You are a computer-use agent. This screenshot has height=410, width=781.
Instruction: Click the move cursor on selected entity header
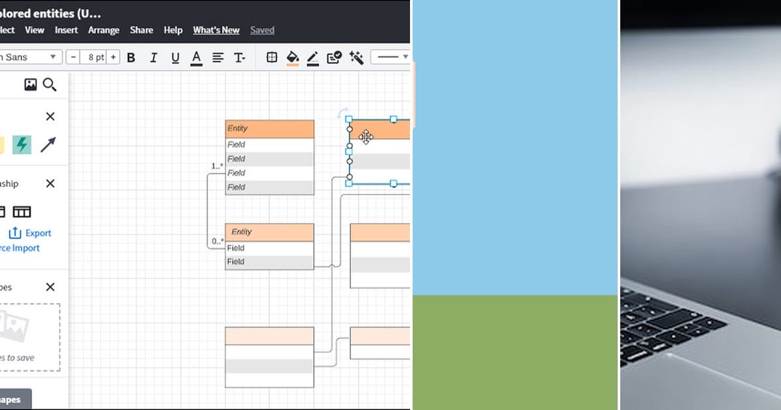[366, 137]
